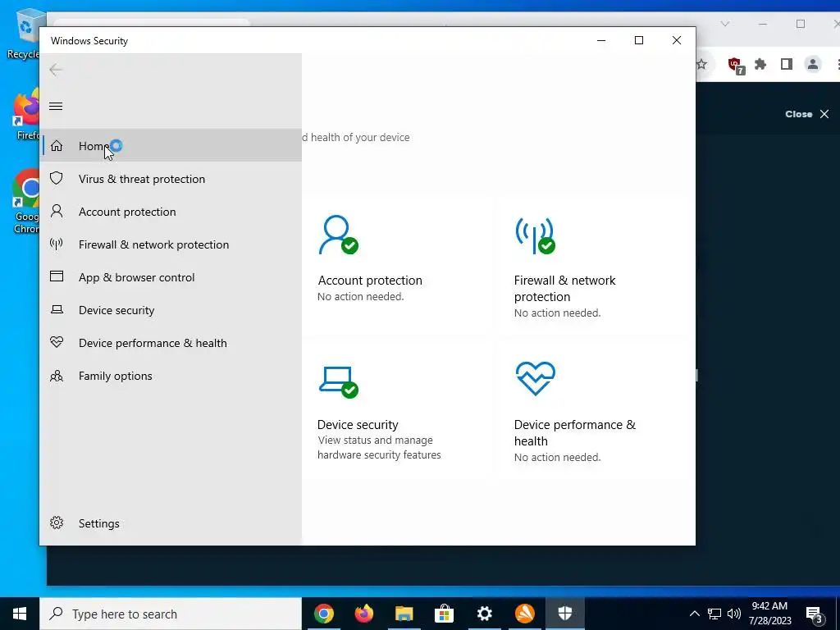Click the orange app icon on the taskbar
Screen dimensions: 840x630
[x=524, y=614]
